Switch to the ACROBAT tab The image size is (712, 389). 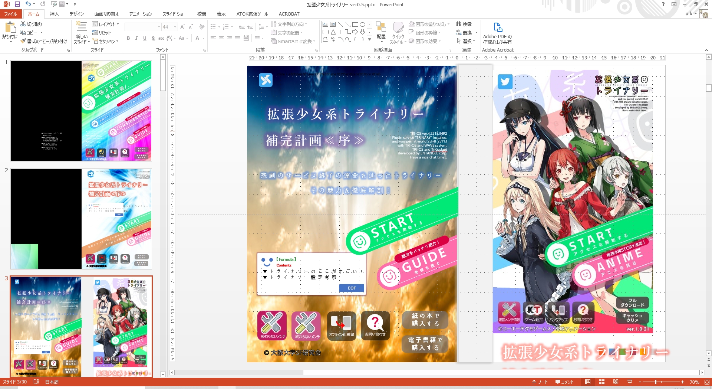pos(289,14)
